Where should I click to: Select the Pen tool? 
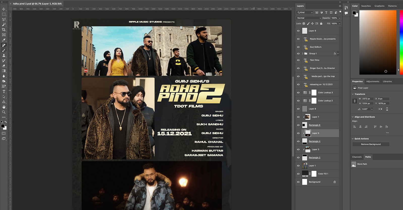pyautogui.click(x=4, y=86)
